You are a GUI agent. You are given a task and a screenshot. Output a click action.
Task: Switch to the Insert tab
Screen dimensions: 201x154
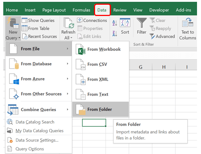(x=30, y=10)
